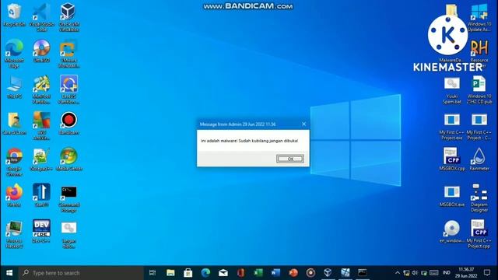Open the Windows Start menu

click(9, 273)
